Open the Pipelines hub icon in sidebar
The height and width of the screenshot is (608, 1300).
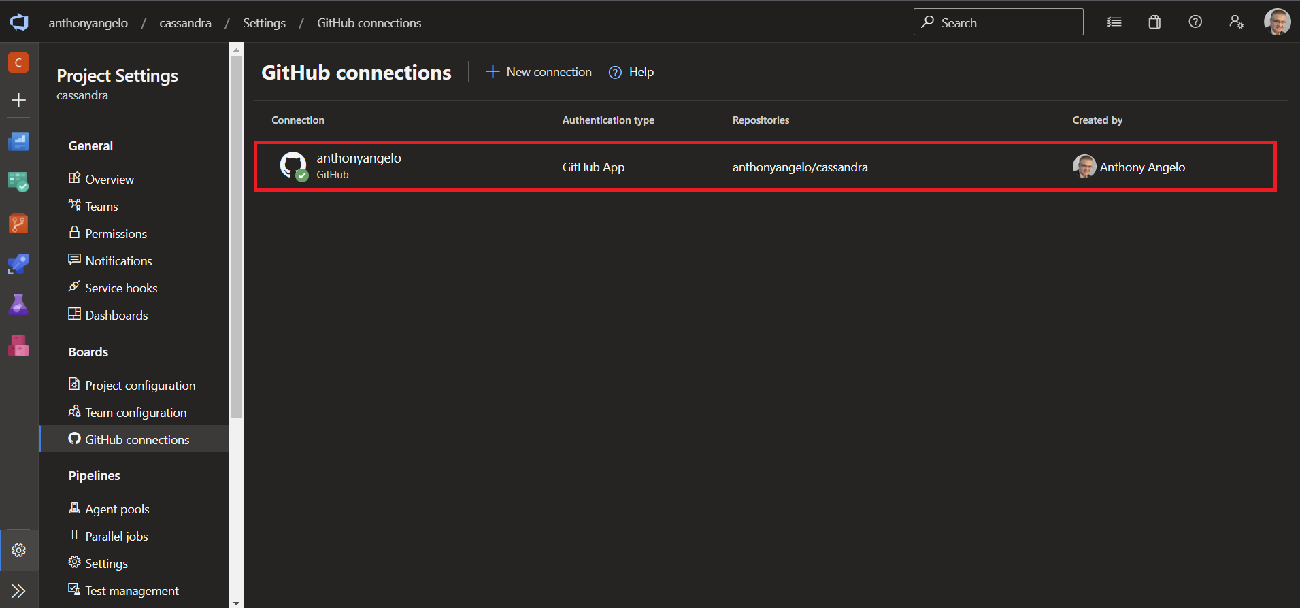click(18, 264)
